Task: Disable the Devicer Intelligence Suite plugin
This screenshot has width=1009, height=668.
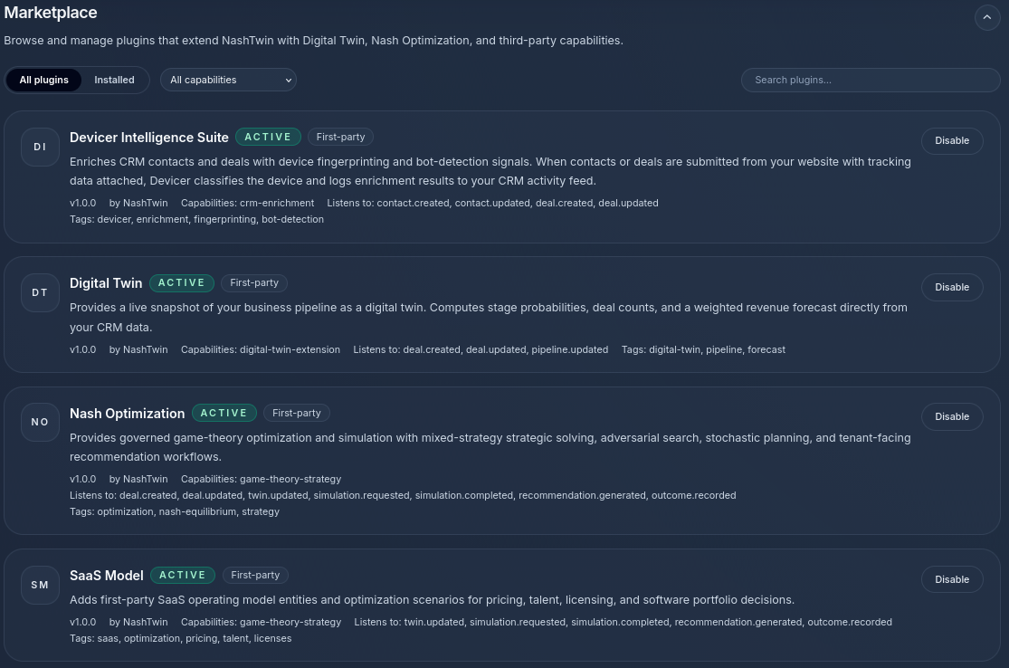Action: pos(952,140)
